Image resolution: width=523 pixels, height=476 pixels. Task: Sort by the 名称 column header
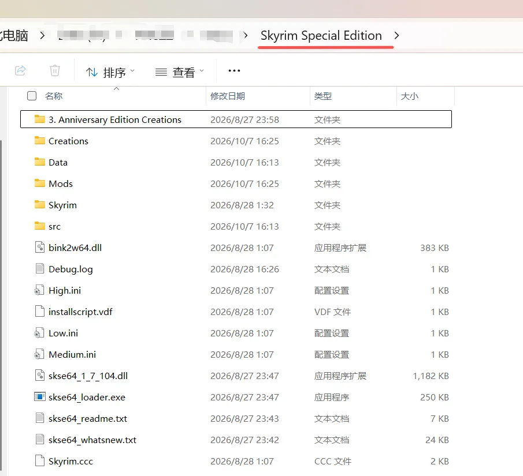54,96
